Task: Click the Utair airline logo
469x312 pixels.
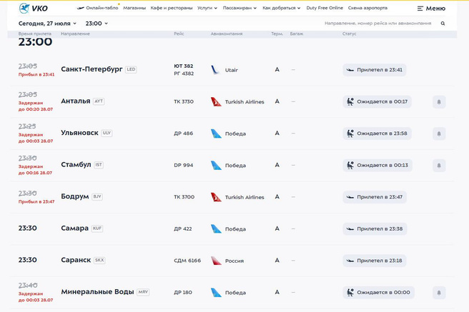Action: 215,70
